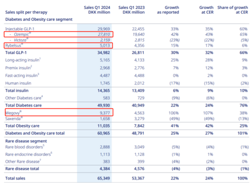The width and height of the screenshot is (252, 183).
Task: Select Wegovy Q1 2023 sales 4,563
Action: pyautogui.click(x=139, y=113)
